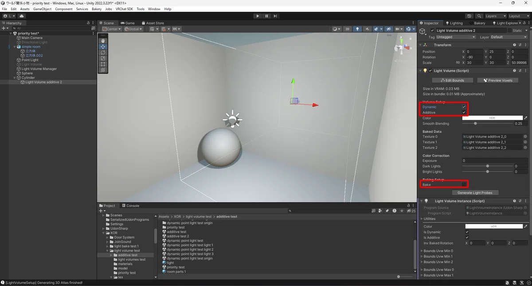Select the Rotate tool in Scene toolbar

[103, 52]
